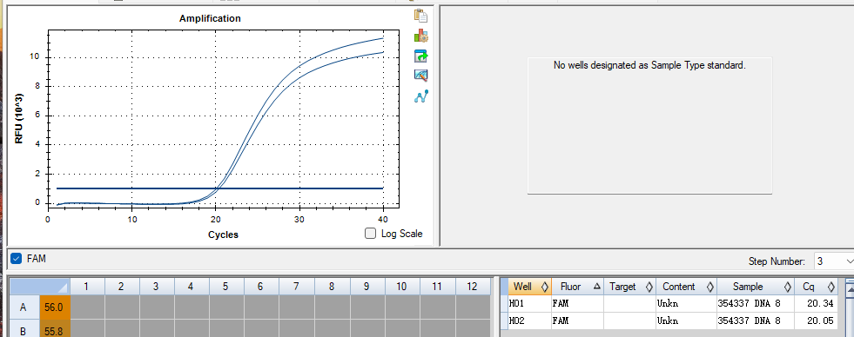Image resolution: width=854 pixels, height=337 pixels.
Task: Select orange well showing 56.0
Action: [x=55, y=307]
